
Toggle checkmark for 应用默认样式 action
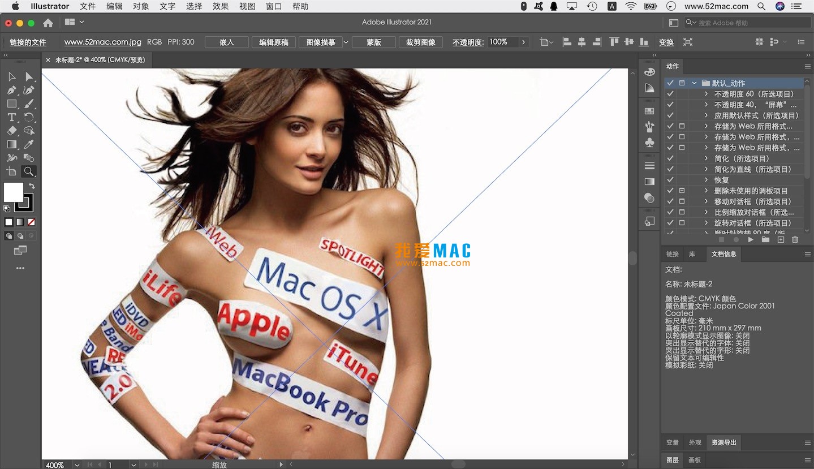(x=670, y=115)
